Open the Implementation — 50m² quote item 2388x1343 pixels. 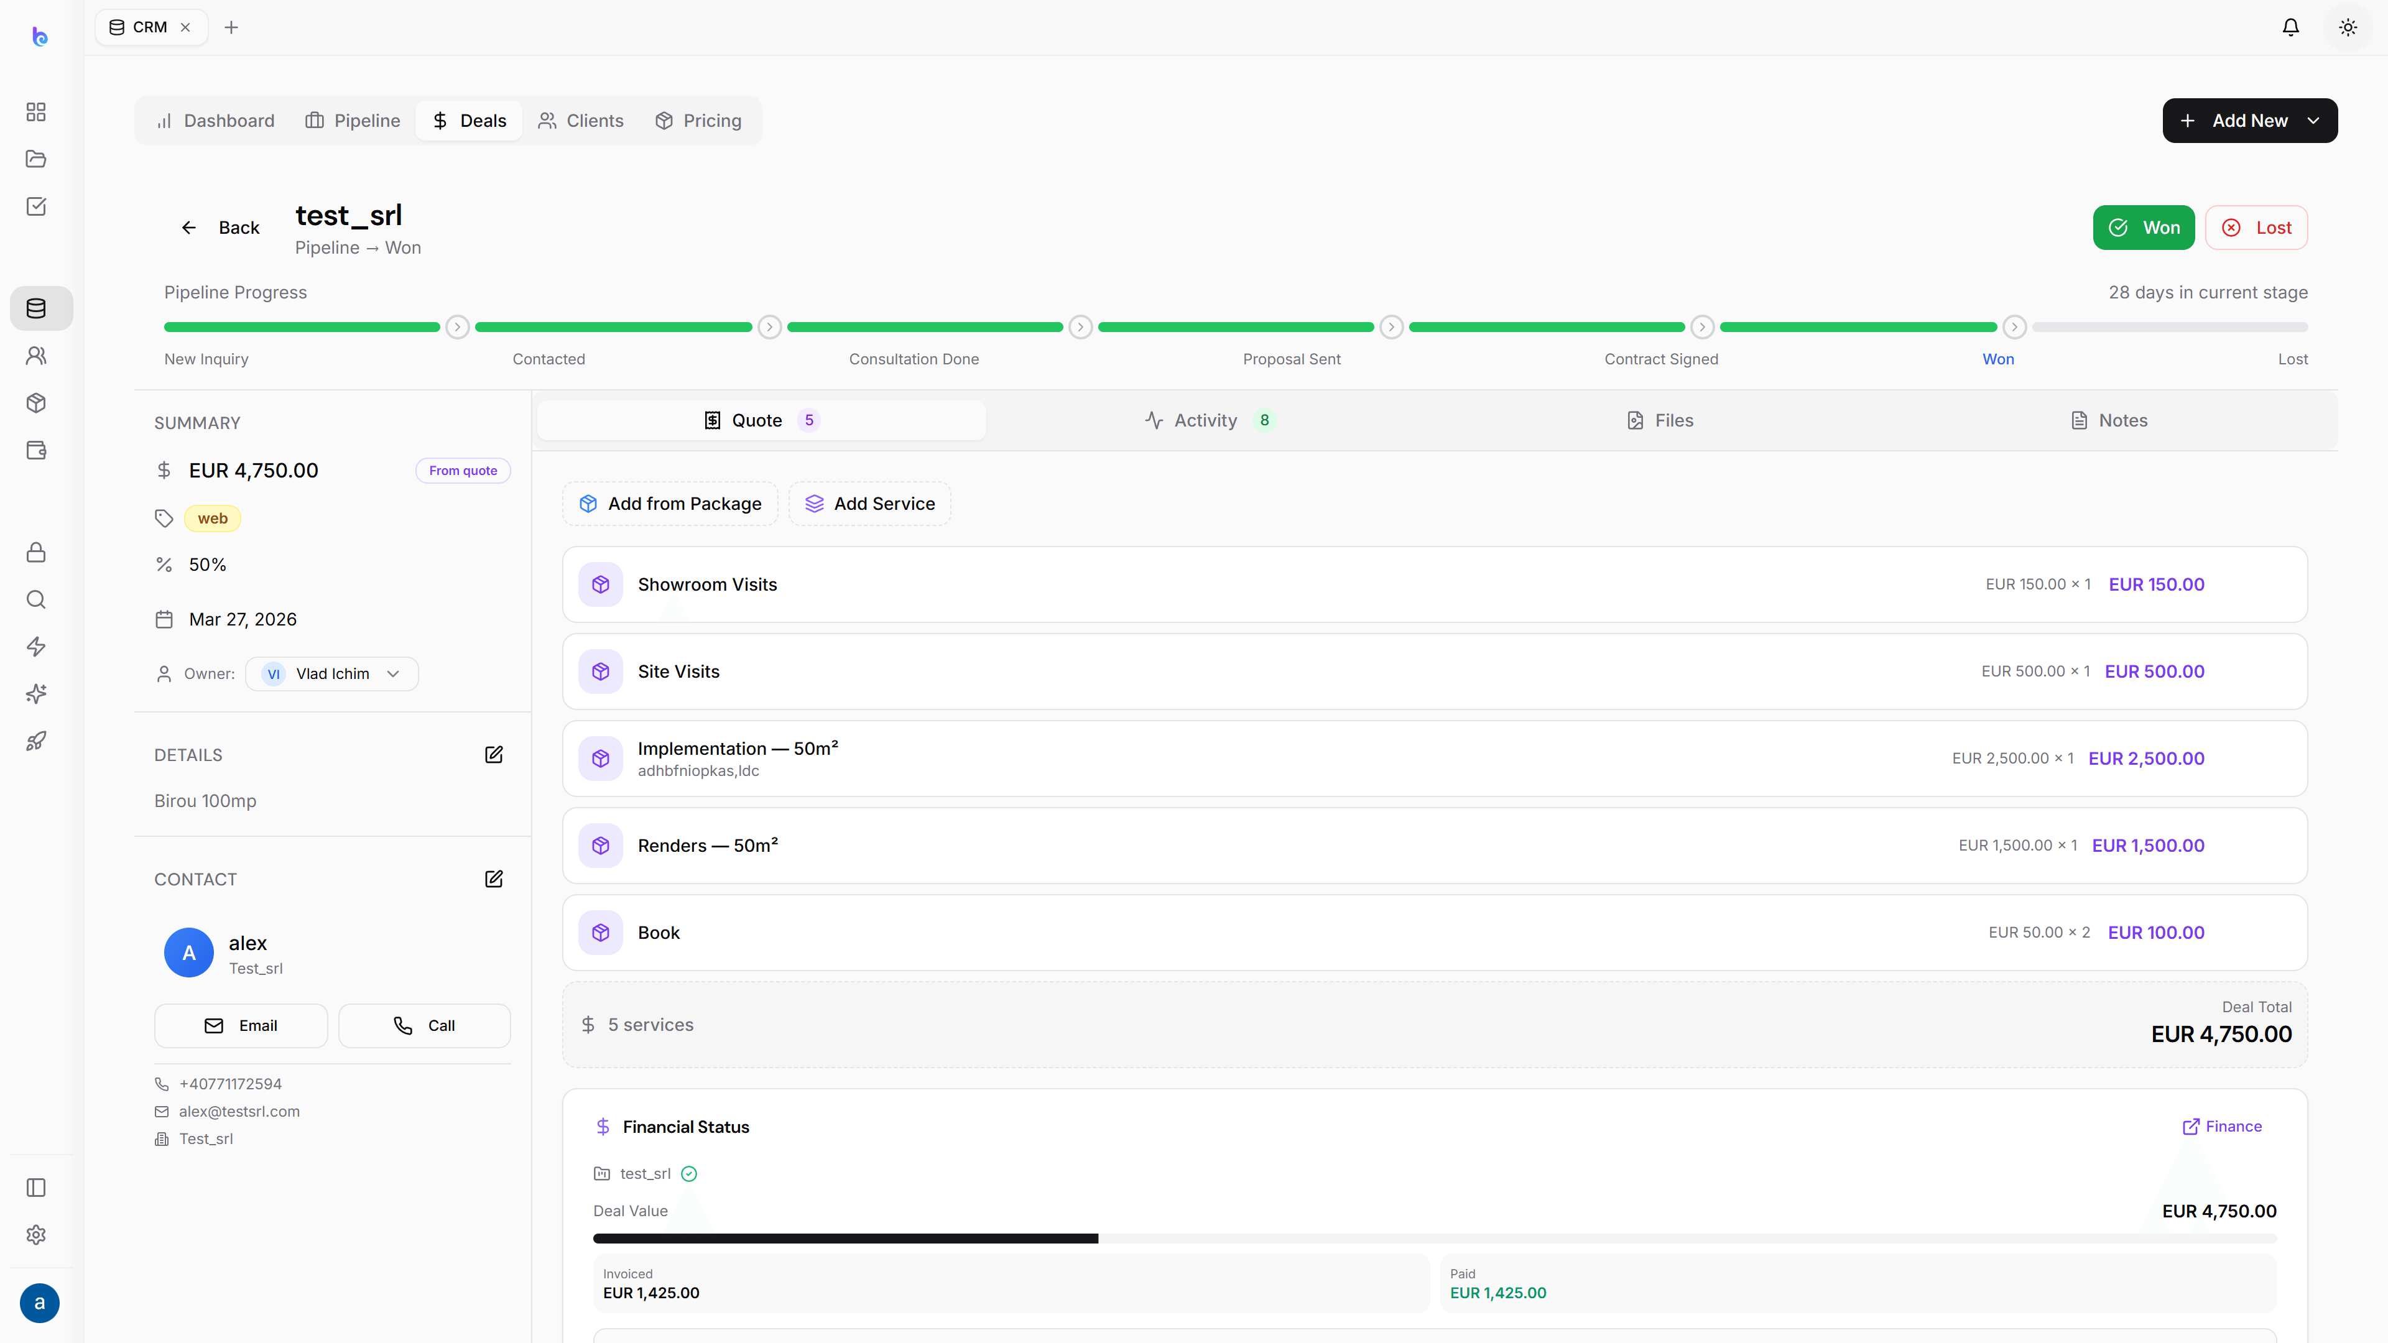click(x=1435, y=759)
